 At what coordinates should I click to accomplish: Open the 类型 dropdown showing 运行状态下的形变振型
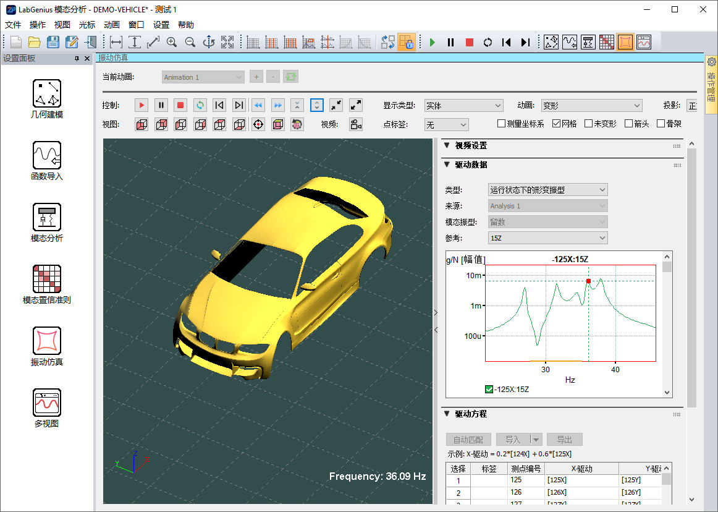click(x=548, y=190)
